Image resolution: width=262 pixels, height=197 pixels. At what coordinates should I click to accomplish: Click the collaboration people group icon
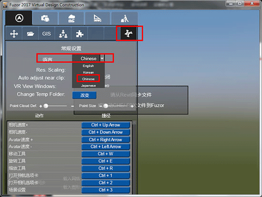point(63,34)
